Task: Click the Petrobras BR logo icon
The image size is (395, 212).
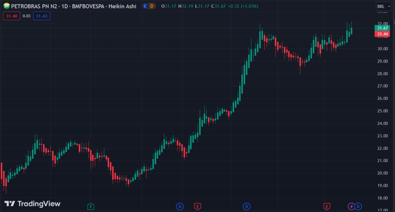Action: click(x=7, y=6)
